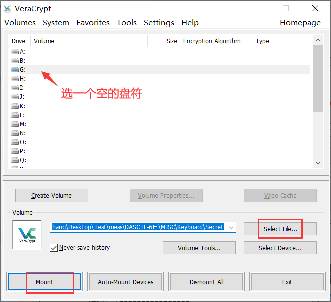The image size is (331, 302).
Task: Select the H: drive letter
Action: [x=23, y=79]
